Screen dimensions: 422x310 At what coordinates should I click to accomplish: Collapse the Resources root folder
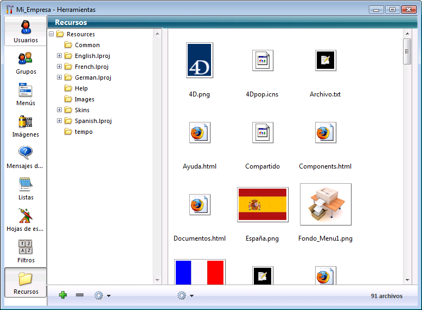[x=52, y=34]
